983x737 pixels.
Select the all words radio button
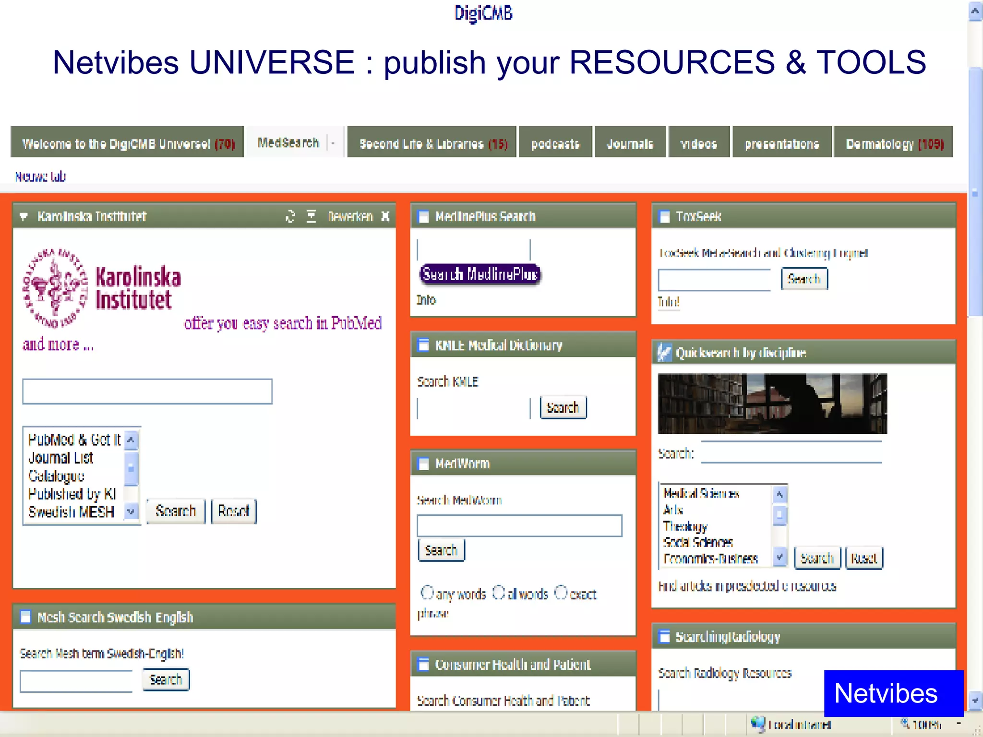(499, 593)
